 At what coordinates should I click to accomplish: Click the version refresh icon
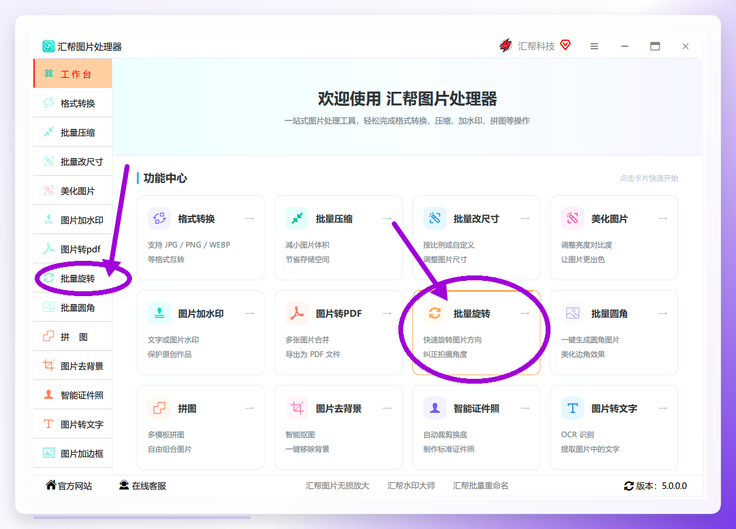click(629, 486)
